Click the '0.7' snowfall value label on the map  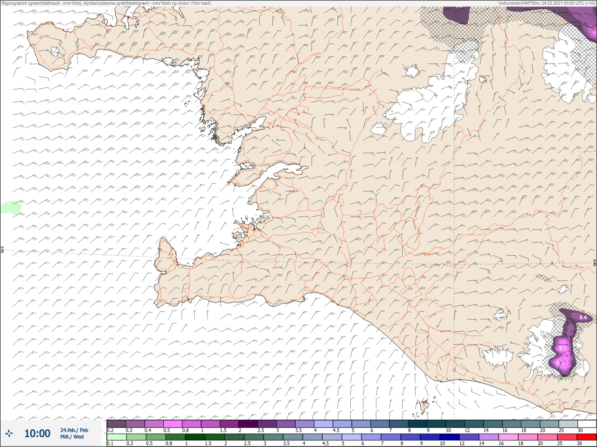[562, 348]
